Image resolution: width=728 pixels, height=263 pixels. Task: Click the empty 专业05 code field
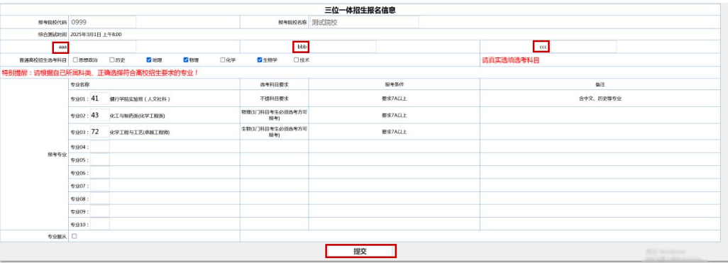pyautogui.click(x=100, y=160)
